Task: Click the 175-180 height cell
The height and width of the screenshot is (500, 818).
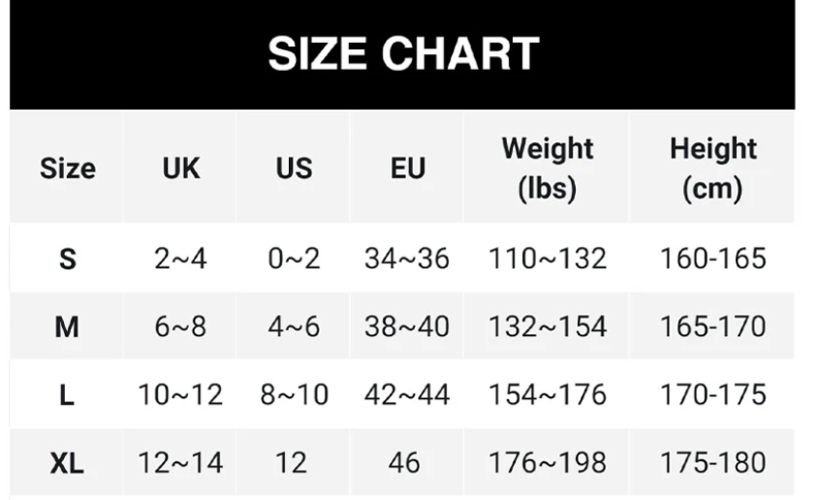Action: coord(712,463)
